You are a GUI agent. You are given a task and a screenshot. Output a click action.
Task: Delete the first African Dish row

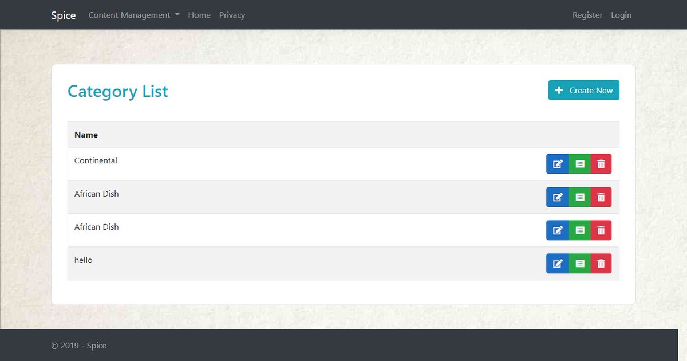[601, 197]
